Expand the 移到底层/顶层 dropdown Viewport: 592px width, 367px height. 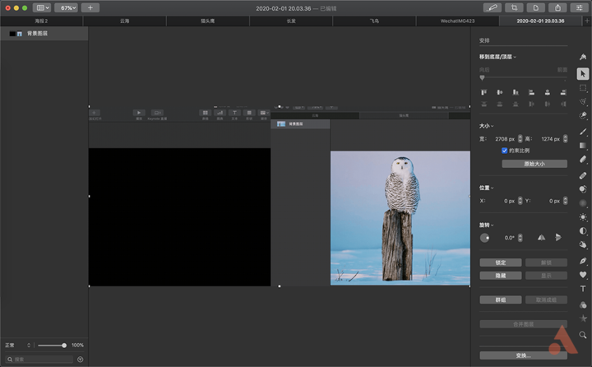(497, 57)
